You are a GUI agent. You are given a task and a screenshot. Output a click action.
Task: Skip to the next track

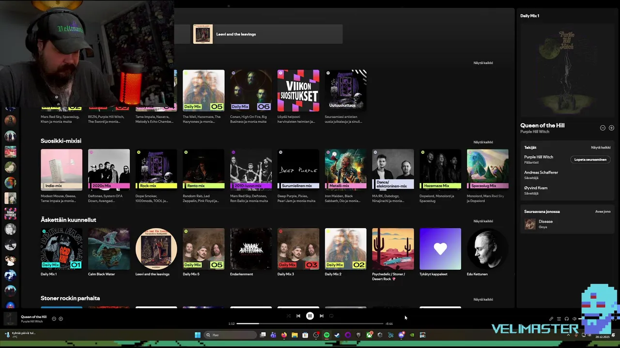coord(322,316)
